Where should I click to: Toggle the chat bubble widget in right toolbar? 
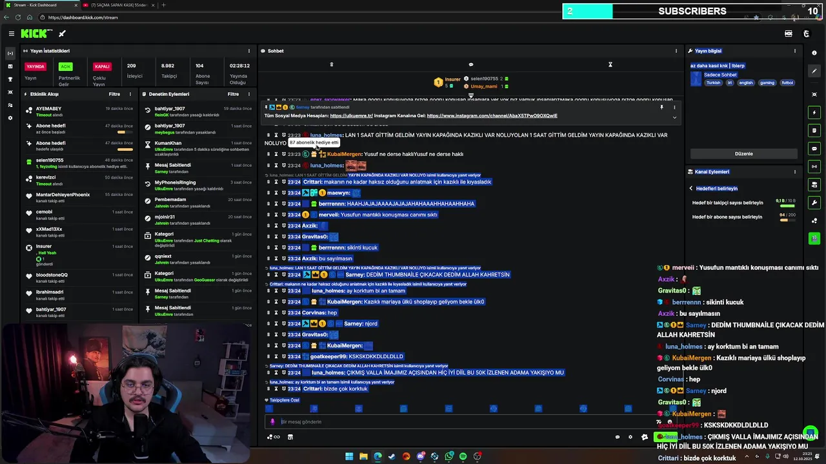click(814, 149)
